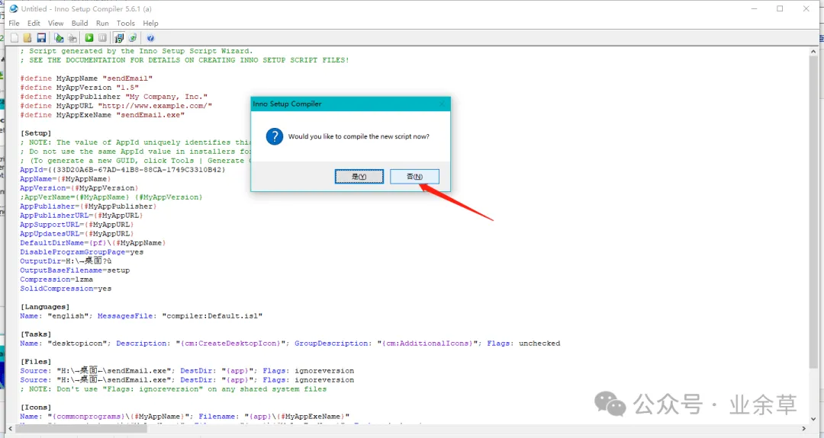This screenshot has width=824, height=438.
Task: Click the AppSupportURL line
Action: (77, 225)
